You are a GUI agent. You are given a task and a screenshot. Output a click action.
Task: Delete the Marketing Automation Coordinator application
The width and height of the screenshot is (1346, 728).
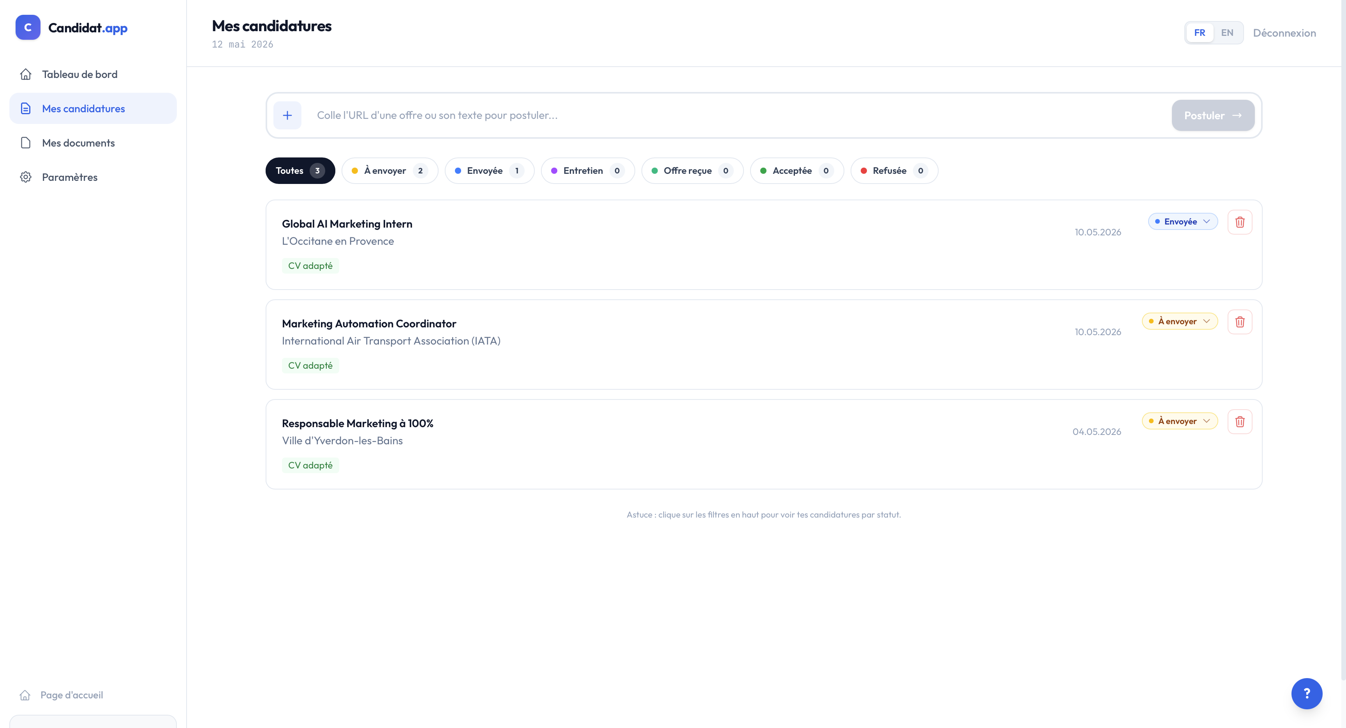click(1239, 322)
